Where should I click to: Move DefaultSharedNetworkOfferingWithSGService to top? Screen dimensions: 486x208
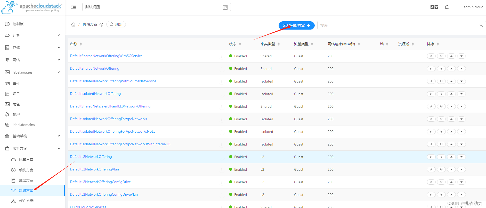tap(431, 56)
